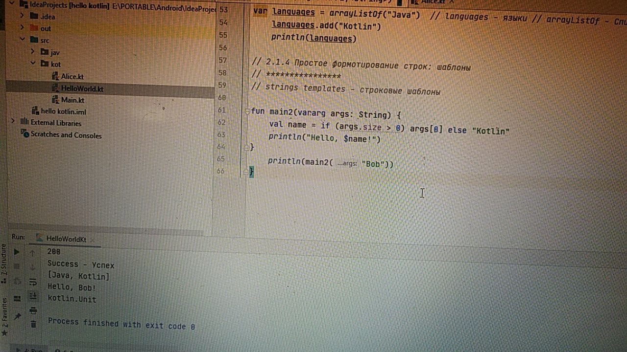Click the "Bob" string argument in line 65

[x=372, y=164]
